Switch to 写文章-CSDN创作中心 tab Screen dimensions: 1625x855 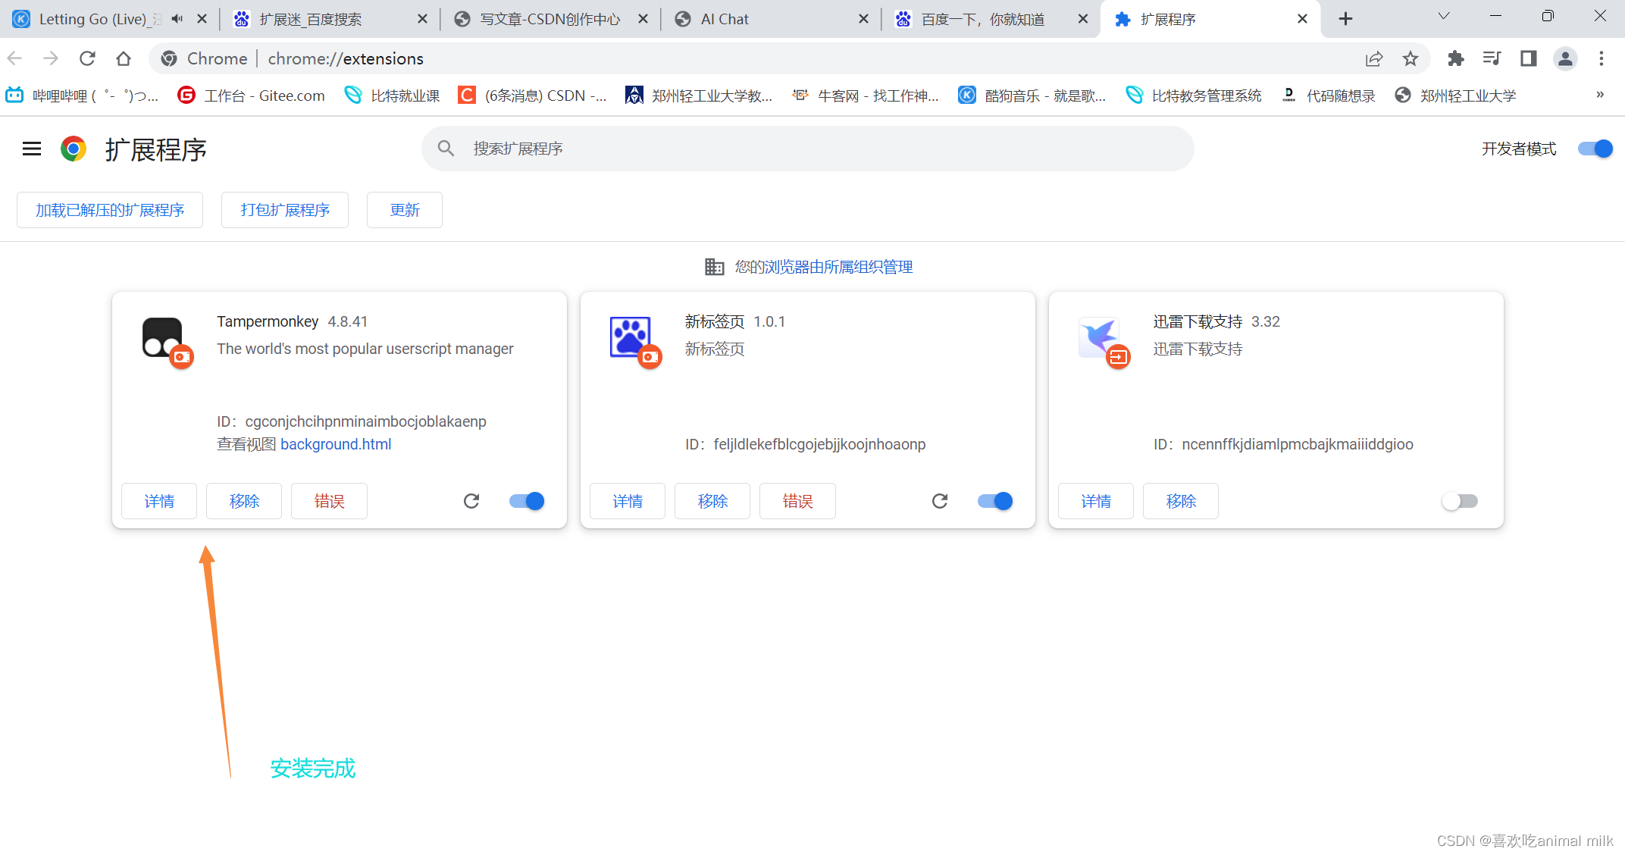point(549,19)
